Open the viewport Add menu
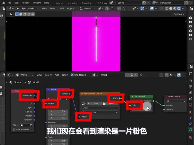Viewport: 194px width, 145px height. [x=62, y=8]
